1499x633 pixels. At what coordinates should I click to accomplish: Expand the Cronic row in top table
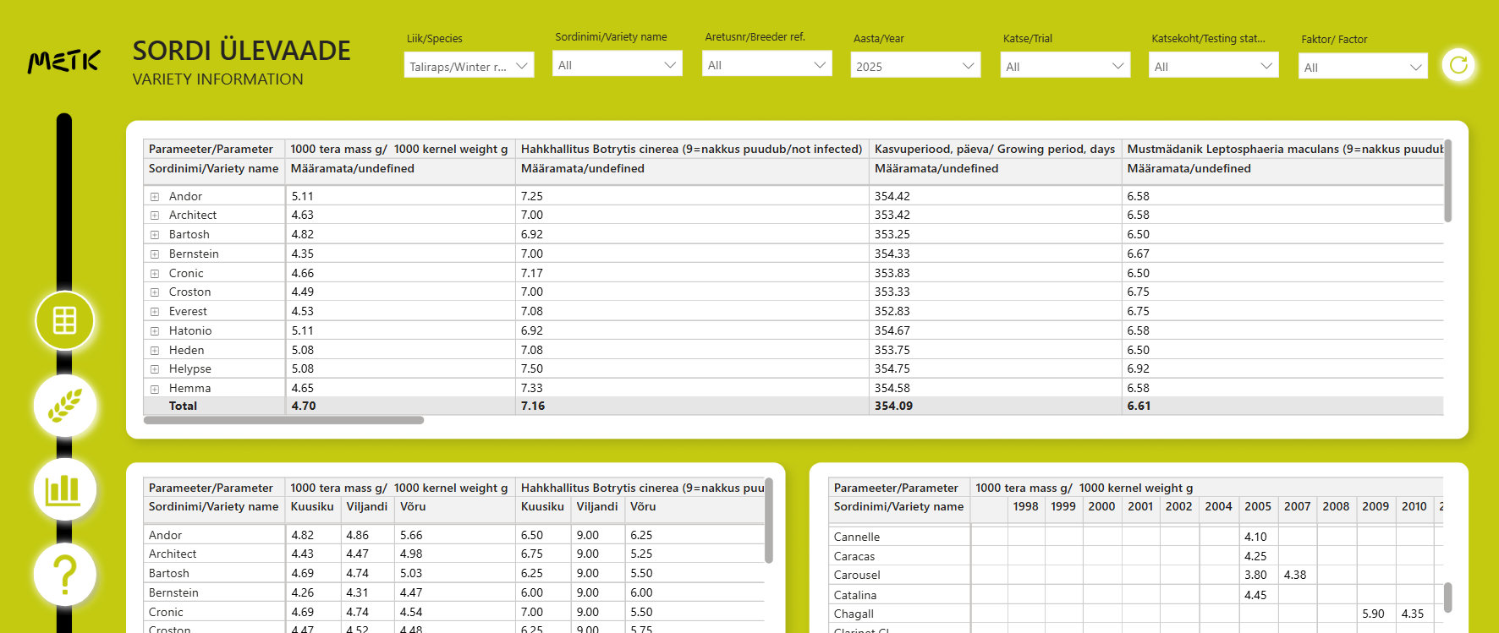tap(155, 274)
